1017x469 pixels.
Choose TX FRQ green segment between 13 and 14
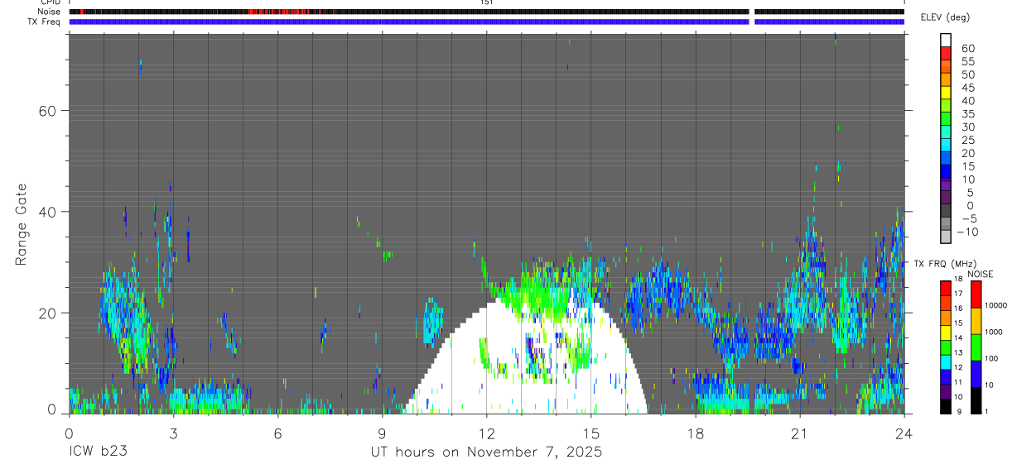(x=946, y=347)
